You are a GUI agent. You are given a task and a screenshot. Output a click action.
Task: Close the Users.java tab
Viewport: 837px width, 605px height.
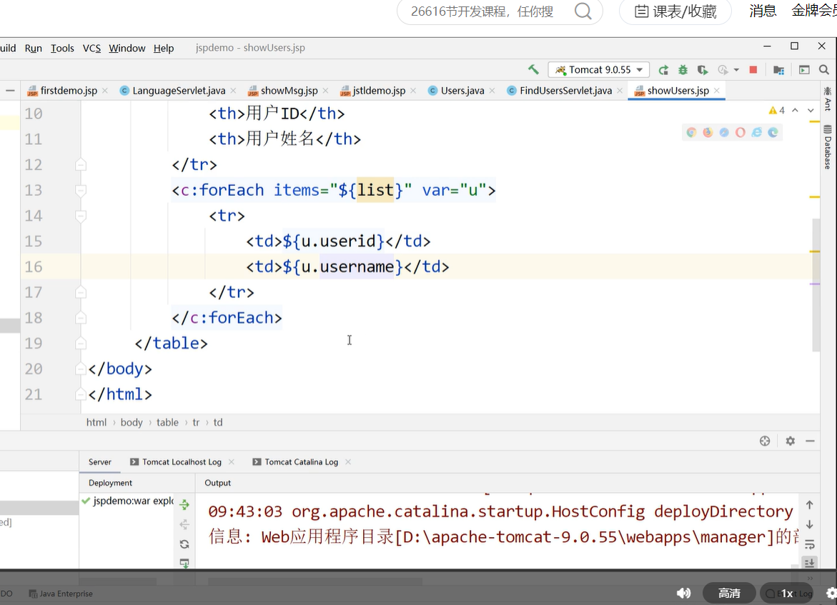click(492, 91)
